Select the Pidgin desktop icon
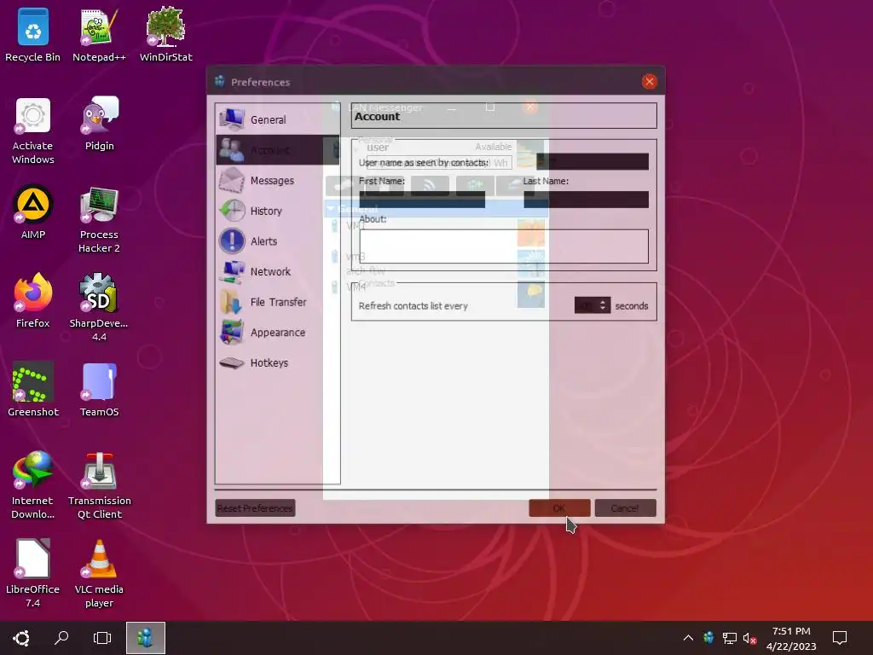The image size is (873, 655). click(x=100, y=124)
